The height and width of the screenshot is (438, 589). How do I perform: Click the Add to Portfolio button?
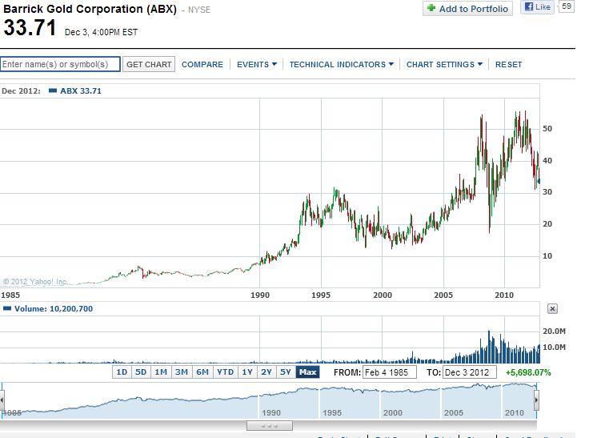(467, 8)
